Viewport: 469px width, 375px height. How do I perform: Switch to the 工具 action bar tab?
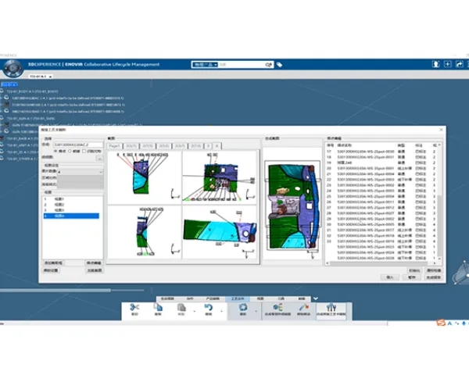point(281,298)
